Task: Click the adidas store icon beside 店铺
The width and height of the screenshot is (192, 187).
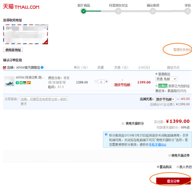Action: pyautogui.click(x=5, y=68)
